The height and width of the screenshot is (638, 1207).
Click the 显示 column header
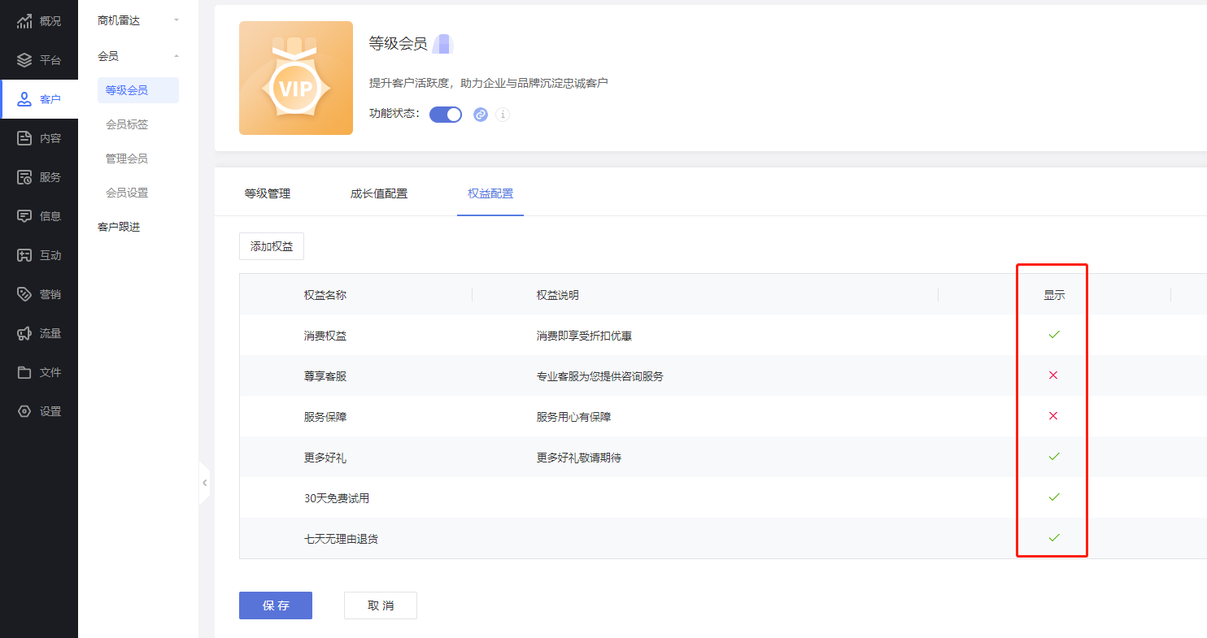1055,295
